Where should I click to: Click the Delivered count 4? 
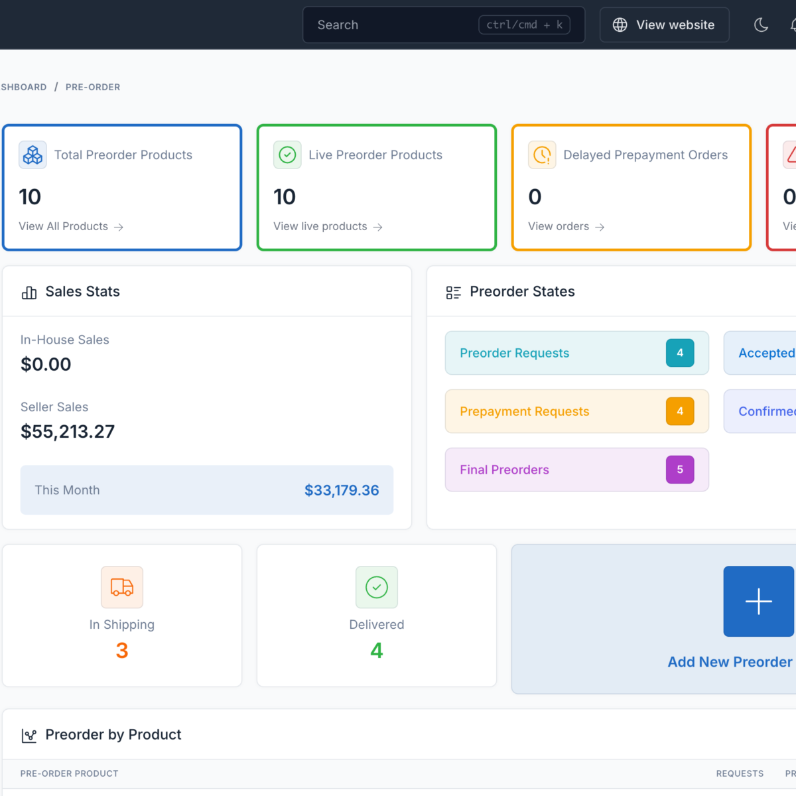coord(377,651)
